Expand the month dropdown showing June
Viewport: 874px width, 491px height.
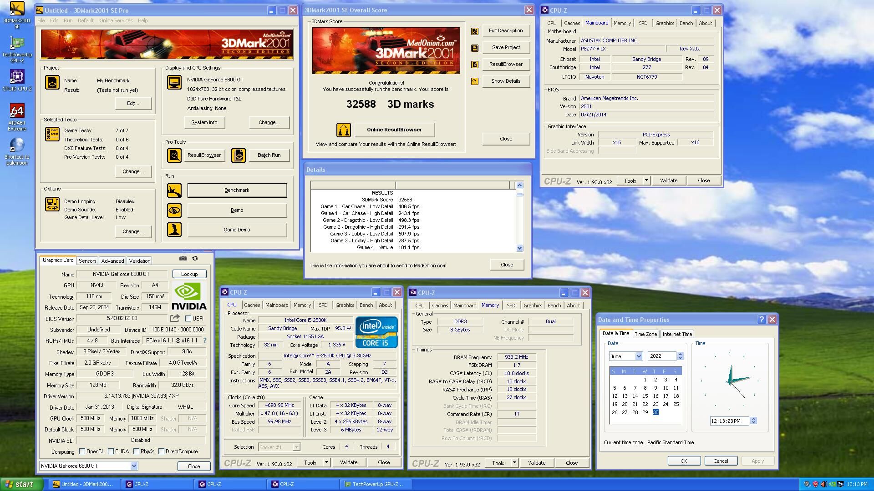(639, 356)
